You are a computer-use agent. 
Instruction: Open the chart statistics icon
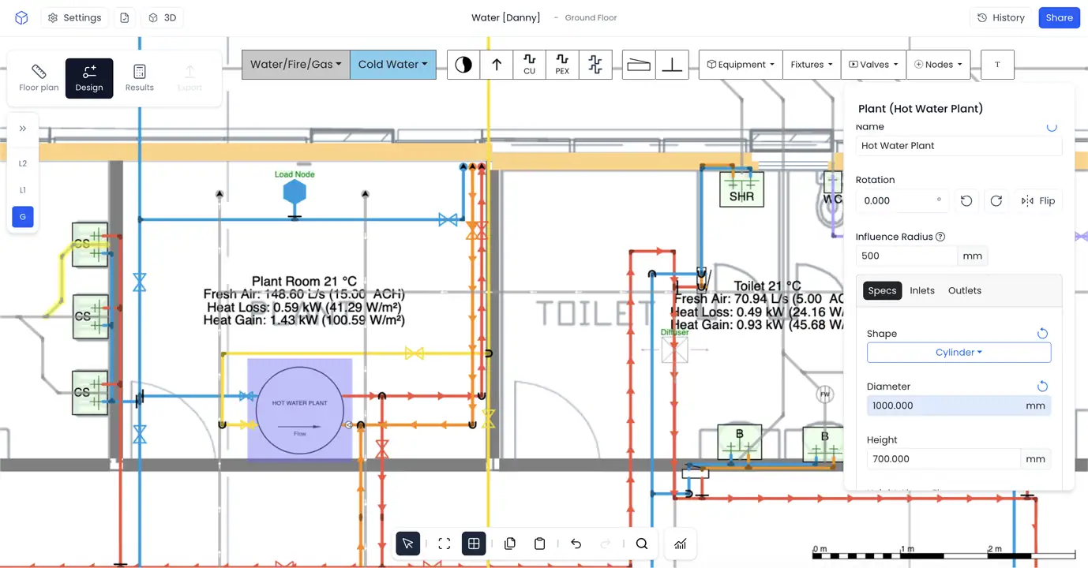click(680, 544)
